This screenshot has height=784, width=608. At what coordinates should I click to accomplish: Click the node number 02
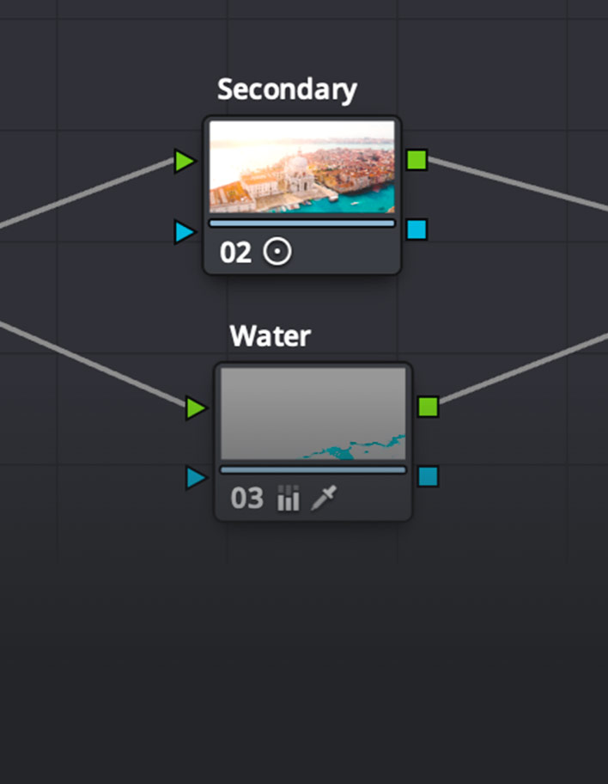[x=235, y=253]
